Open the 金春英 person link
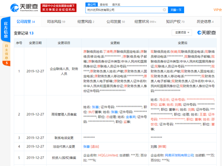 (131, 117)
